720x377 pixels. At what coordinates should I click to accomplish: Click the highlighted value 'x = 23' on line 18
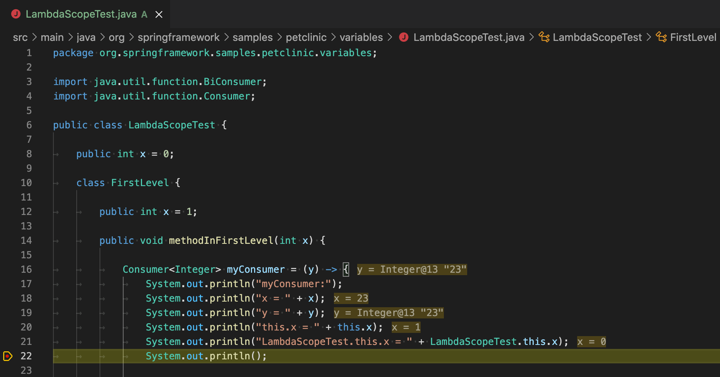[x=351, y=298]
